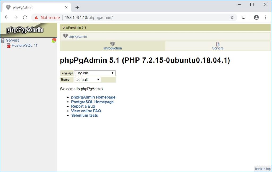Click the 'Welcome to phpPgAdmin.' text

coord(82,89)
